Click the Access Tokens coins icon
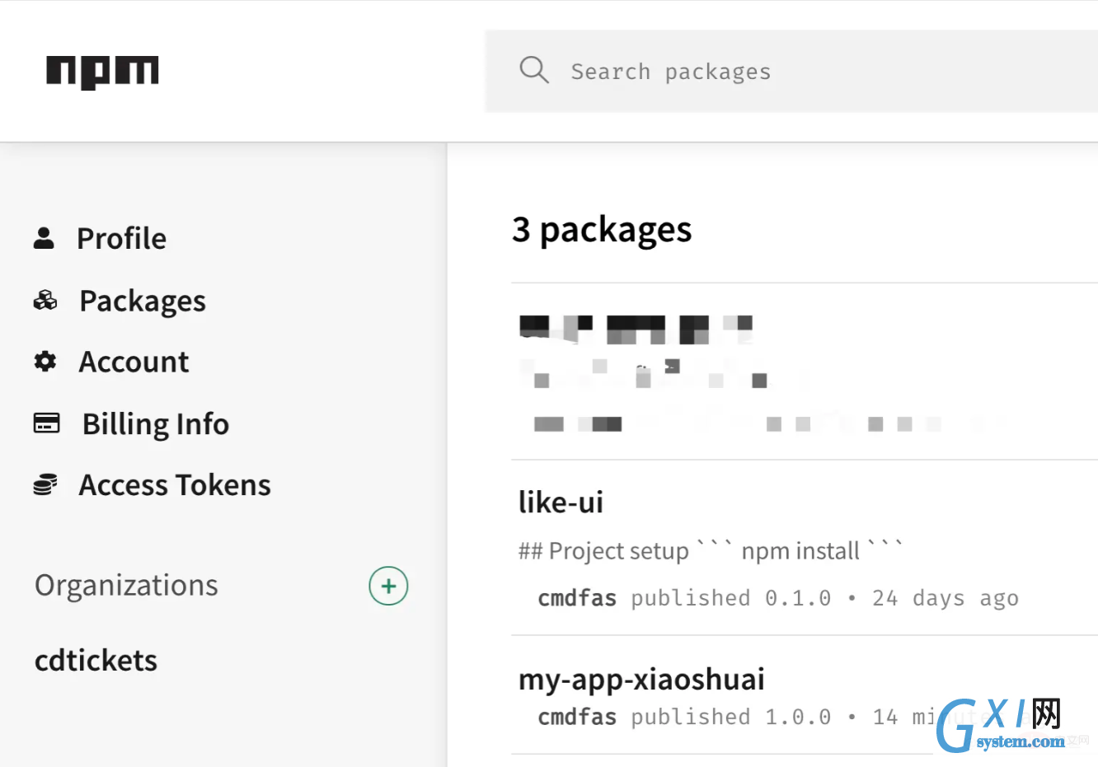Viewport: 1098px width, 767px height. click(45, 484)
